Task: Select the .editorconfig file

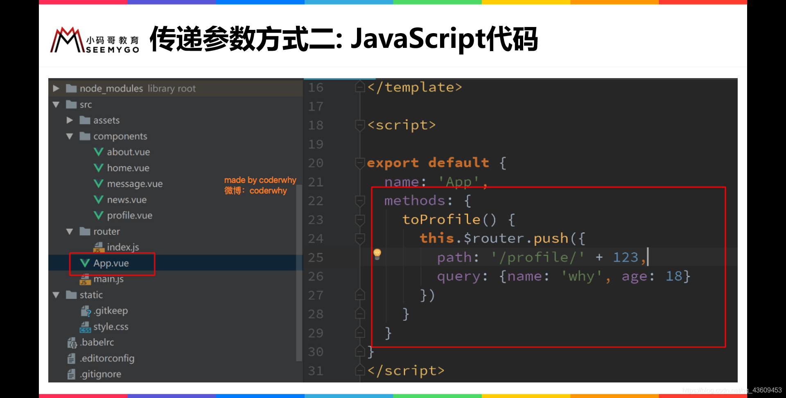Action: [107, 358]
